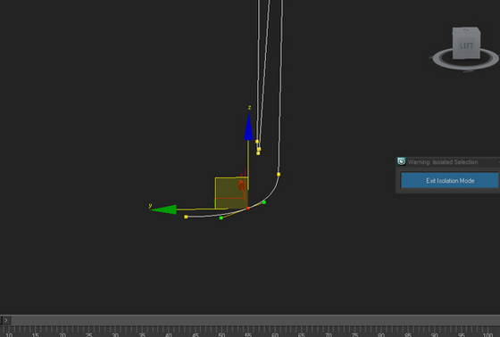
Task: Click the yellow YZ plane handle of gizmo
Action: point(231,193)
